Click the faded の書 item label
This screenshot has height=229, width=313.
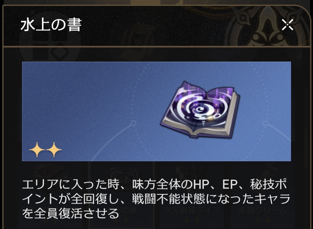pyautogui.click(x=130, y=211)
